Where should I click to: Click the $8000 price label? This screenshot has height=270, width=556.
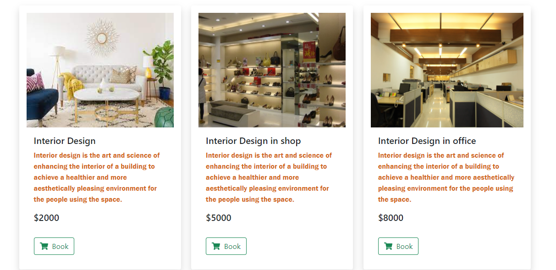(x=391, y=218)
